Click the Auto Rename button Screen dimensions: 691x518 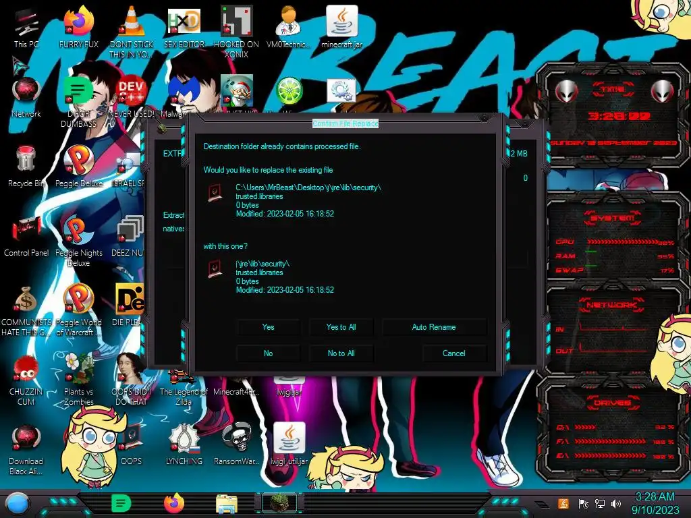click(434, 327)
